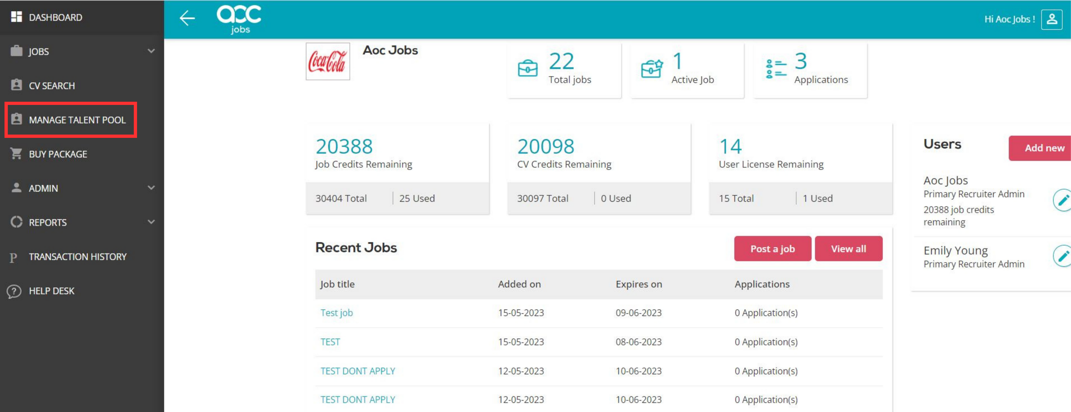Screen dimensions: 1071x412
Task: Click the Add new user button
Action: 1039,148
